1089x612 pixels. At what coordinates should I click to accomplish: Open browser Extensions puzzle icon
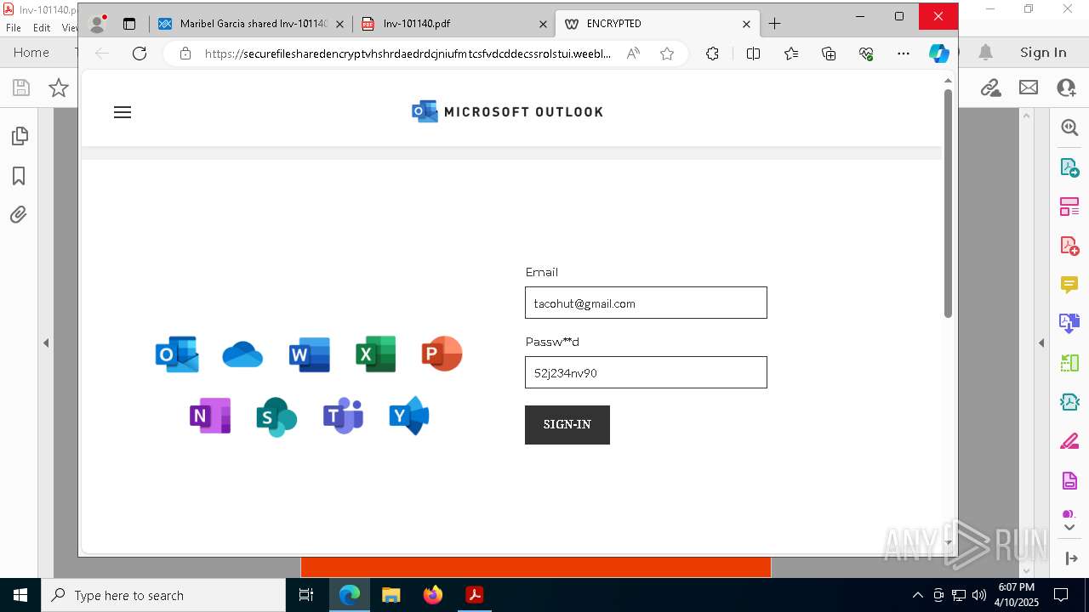click(712, 54)
